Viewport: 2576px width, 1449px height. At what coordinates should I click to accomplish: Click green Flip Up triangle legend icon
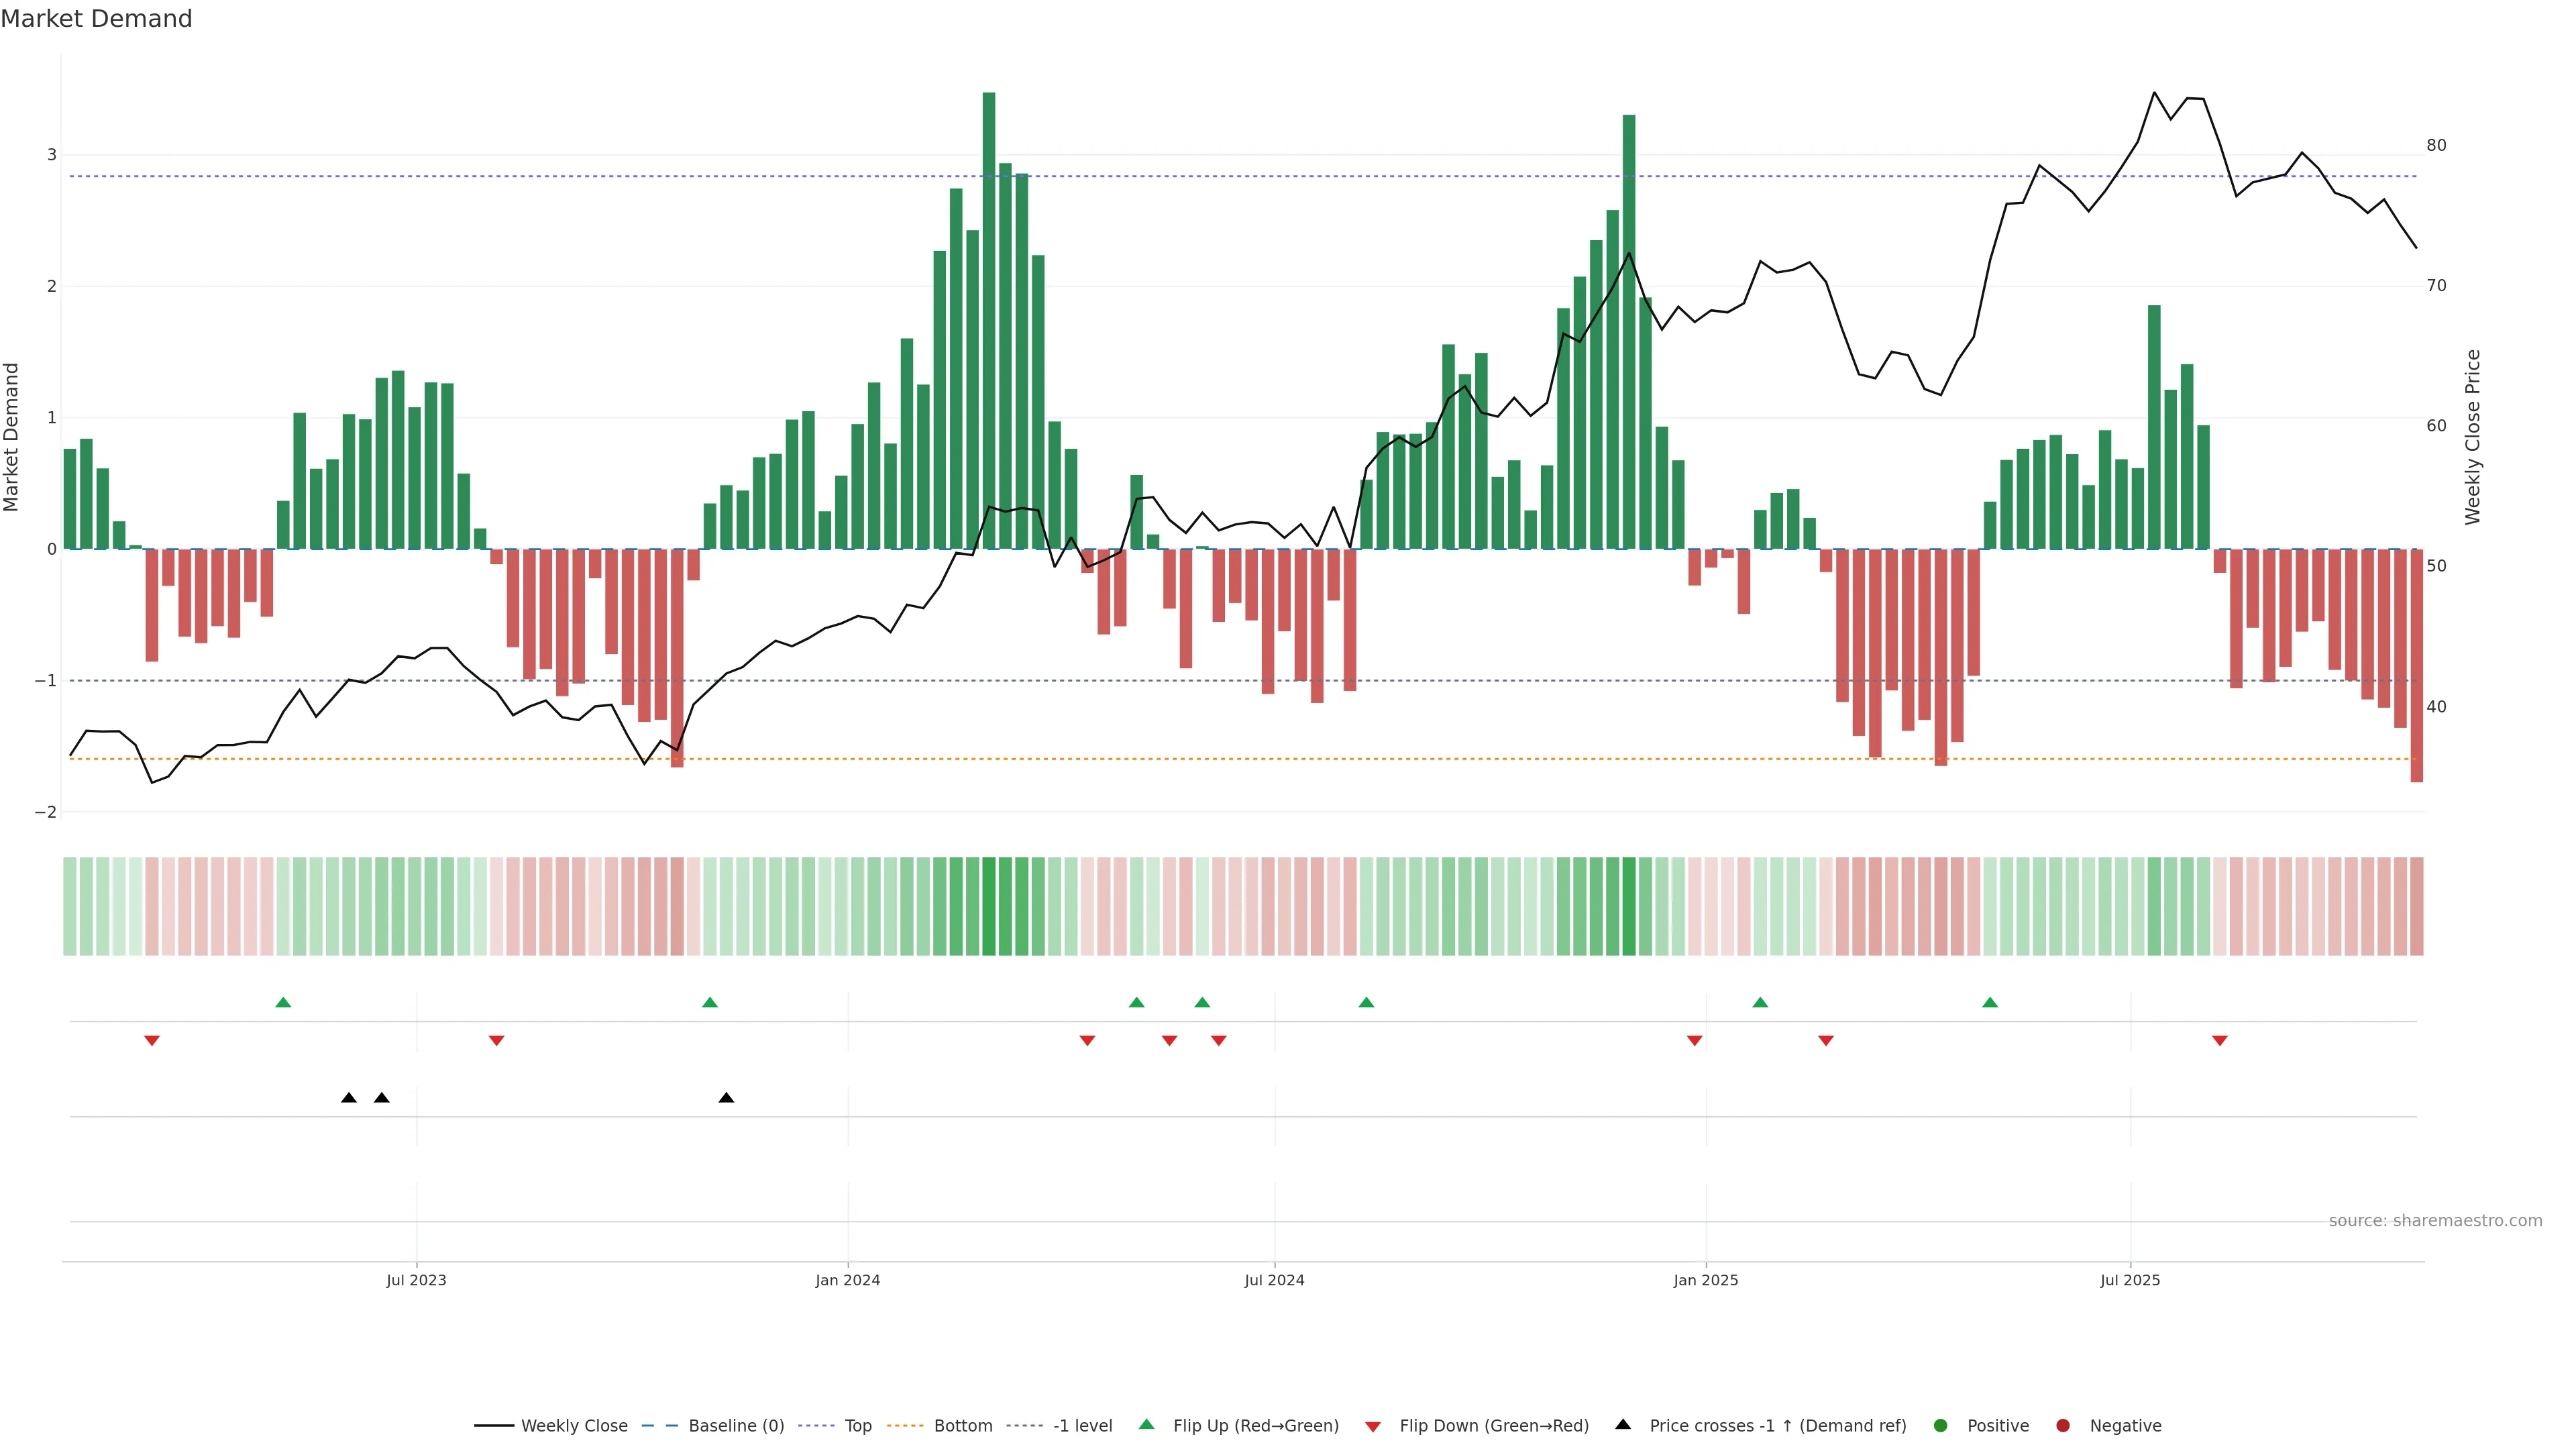point(1147,1424)
